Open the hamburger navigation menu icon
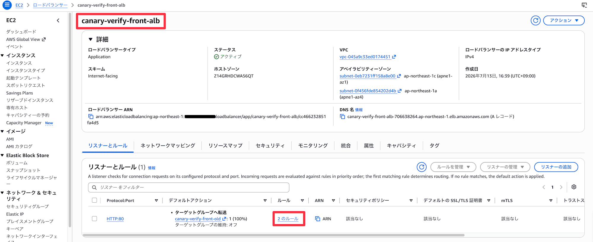The image size is (593, 242). [7, 5]
